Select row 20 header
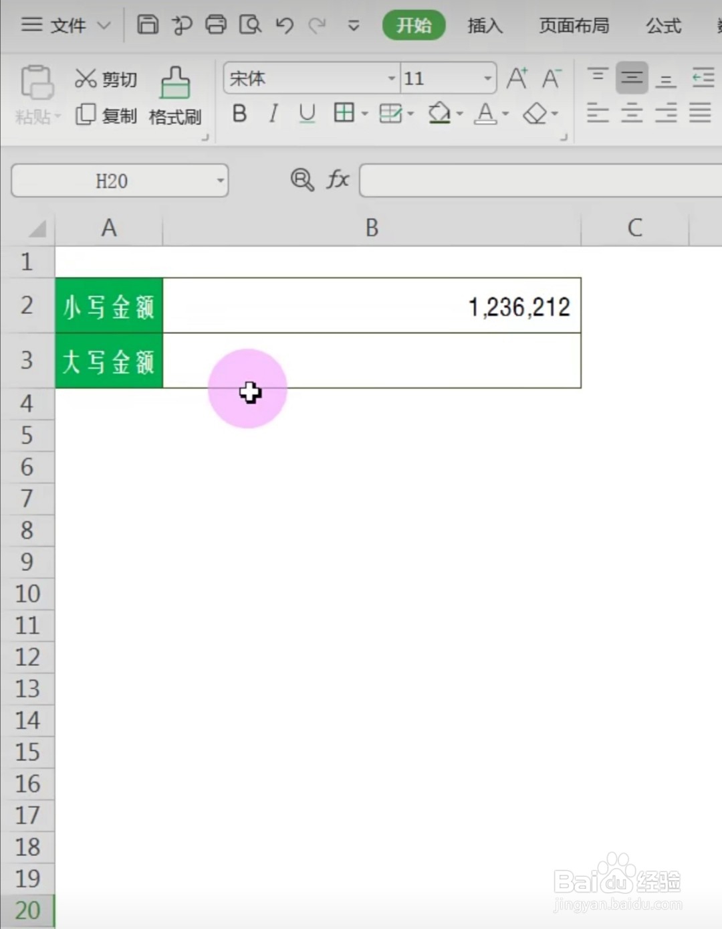 pyautogui.click(x=27, y=911)
